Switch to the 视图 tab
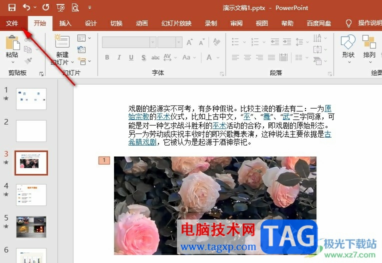Screen dimensions: 382x263 click(262, 23)
